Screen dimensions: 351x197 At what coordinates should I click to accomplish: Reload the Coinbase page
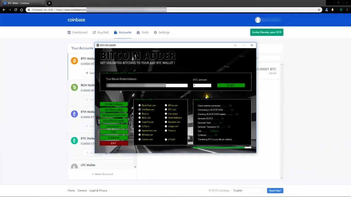[x=16, y=10]
